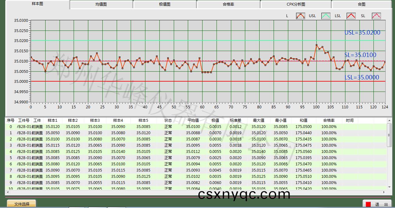Click the table's vertical scrollbar down arrow
Viewport: 395px width, 208px height.
point(389,187)
